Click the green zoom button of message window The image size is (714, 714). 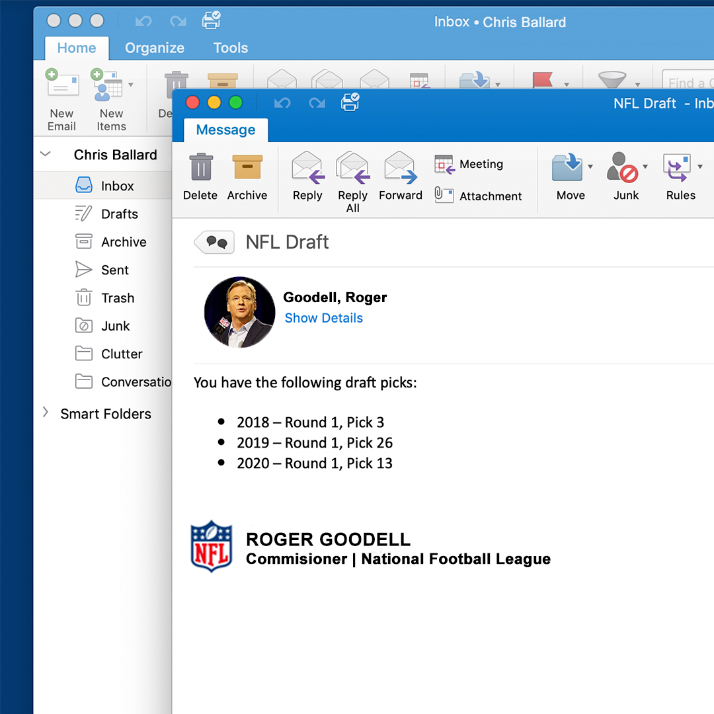(x=235, y=102)
